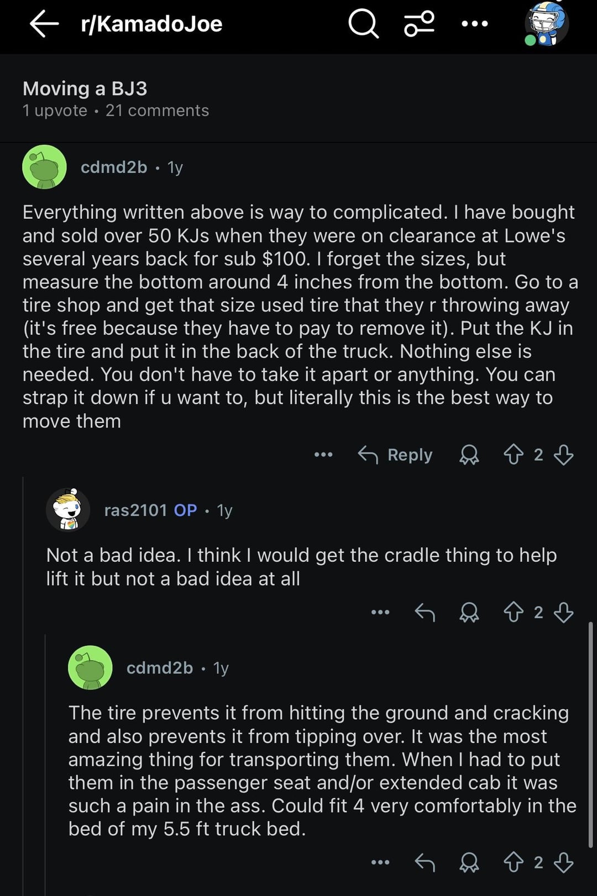Open the comment sort filter icon
597x896 pixels.
click(x=419, y=24)
